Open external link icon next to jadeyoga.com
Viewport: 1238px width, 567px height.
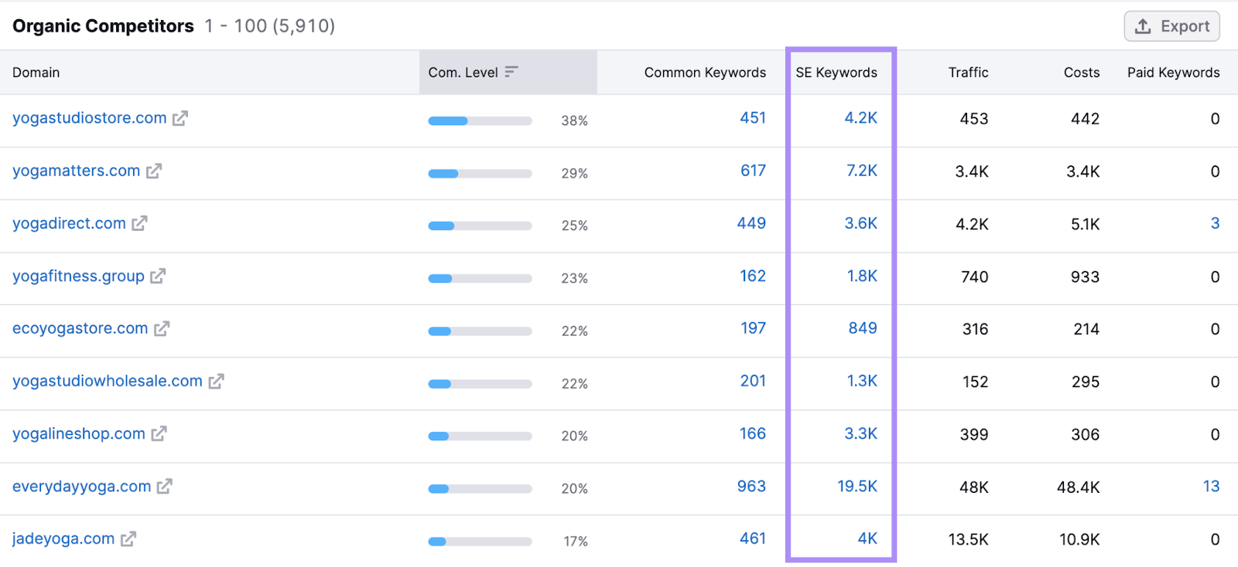coord(128,538)
